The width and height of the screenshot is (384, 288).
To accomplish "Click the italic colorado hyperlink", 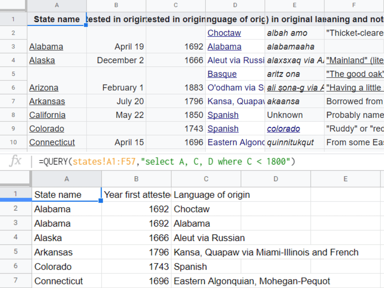I will (283, 129).
